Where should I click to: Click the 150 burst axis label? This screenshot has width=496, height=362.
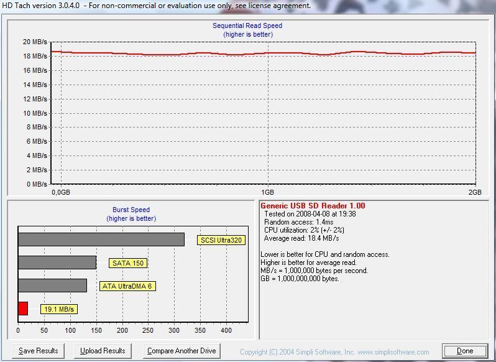(96, 330)
